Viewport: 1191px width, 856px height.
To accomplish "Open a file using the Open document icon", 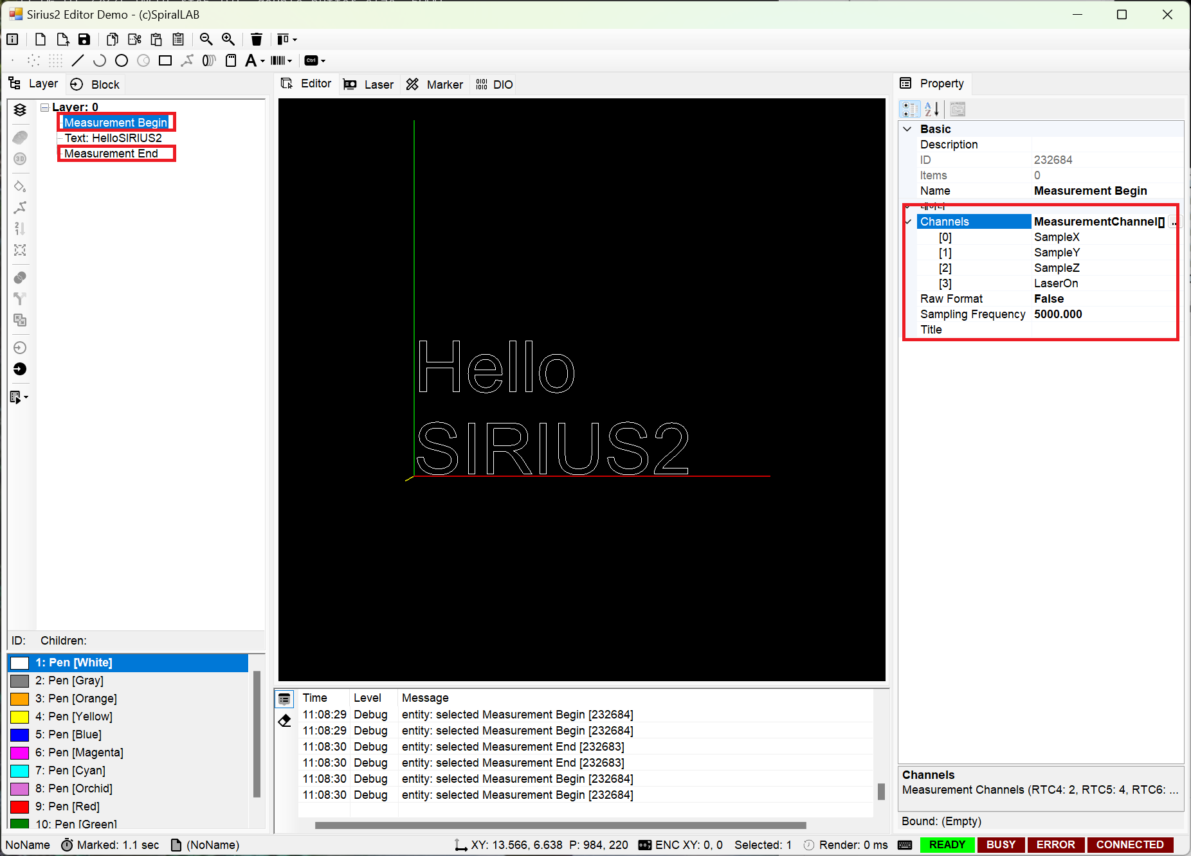I will 62,39.
